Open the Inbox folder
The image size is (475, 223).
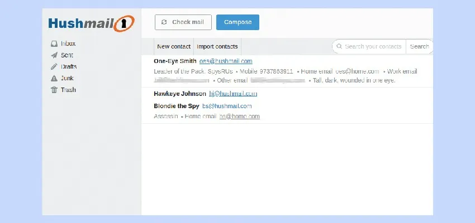coord(68,43)
